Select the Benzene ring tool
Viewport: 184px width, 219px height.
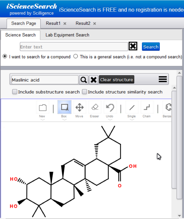167,107
